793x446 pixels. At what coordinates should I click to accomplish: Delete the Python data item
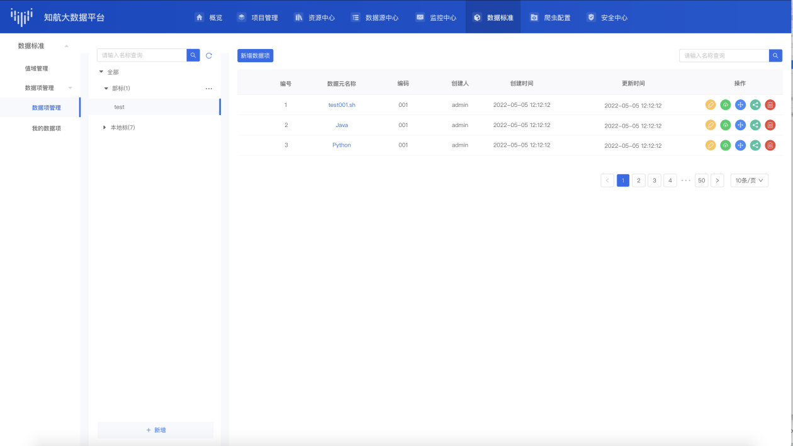click(x=770, y=145)
